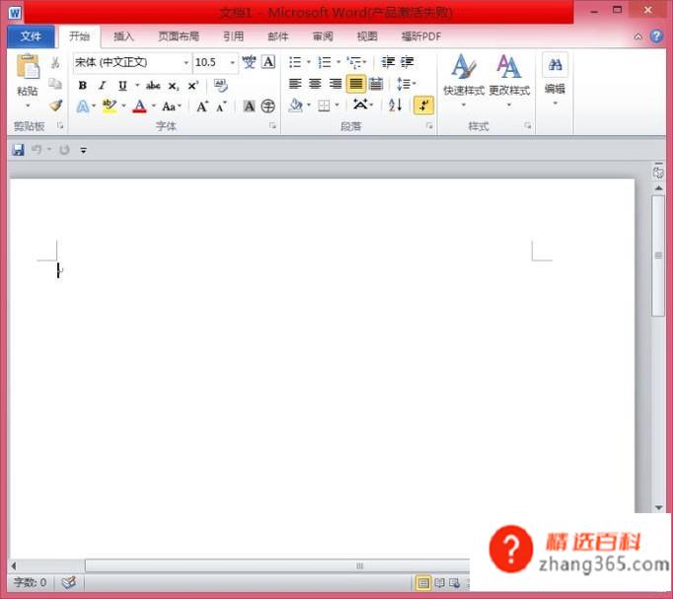673x599 pixels.
Task: Click the grow font button
Action: (x=202, y=106)
